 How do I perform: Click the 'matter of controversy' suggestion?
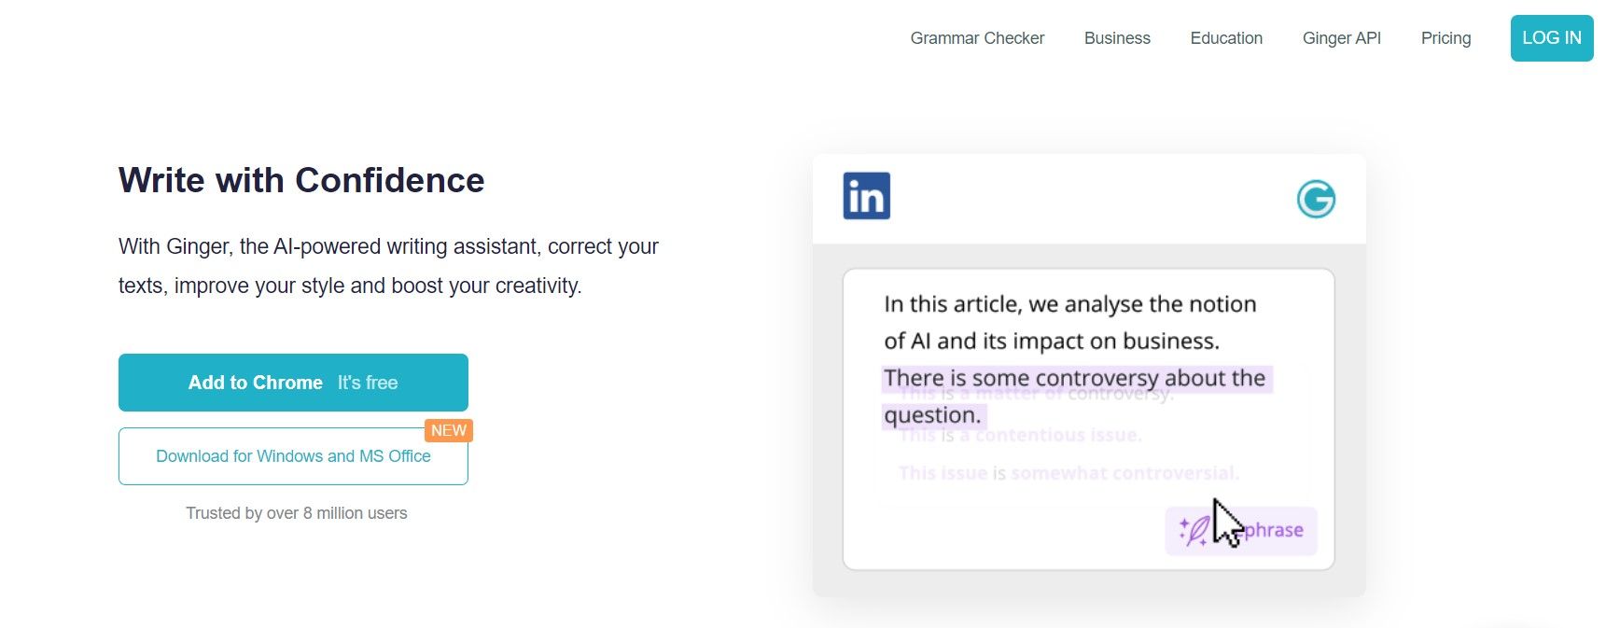(1036, 394)
